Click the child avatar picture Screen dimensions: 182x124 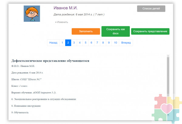click(x=32, y=14)
